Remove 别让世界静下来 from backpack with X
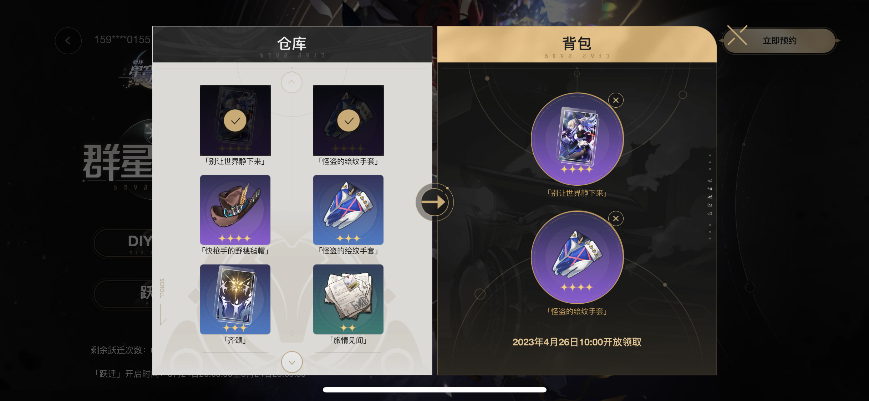Viewport: 869px width, 401px height. pos(616,100)
